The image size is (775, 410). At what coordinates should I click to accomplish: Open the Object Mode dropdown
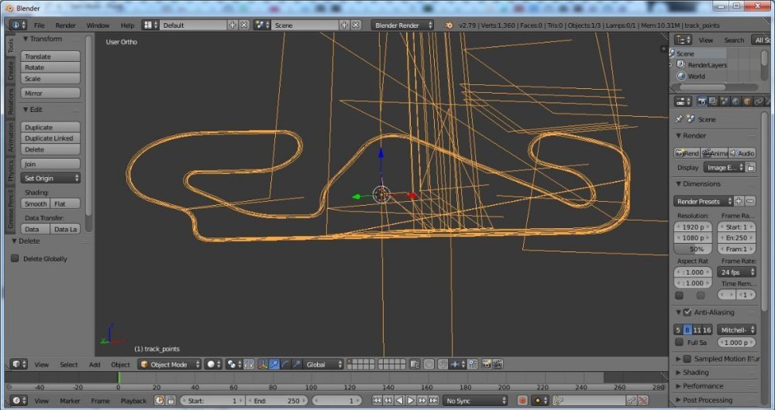click(x=169, y=364)
